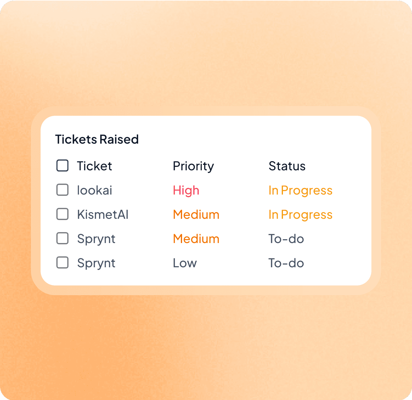
Task: Click To-do status of Low-priority Sprynt ticket
Action: [x=286, y=263]
